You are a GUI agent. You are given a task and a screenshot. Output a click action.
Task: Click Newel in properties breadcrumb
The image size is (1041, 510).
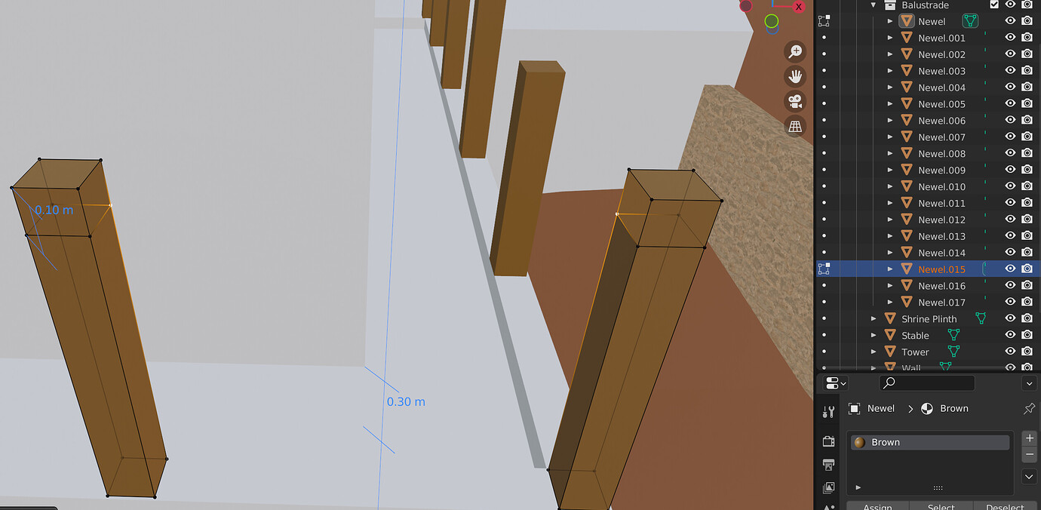880,408
